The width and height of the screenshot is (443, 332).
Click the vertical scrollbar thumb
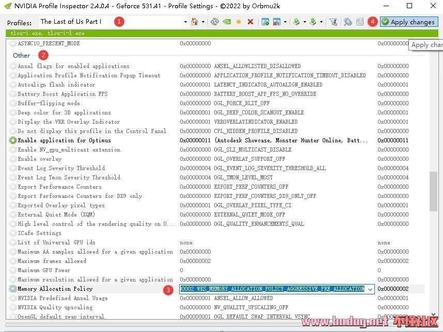click(x=433, y=191)
